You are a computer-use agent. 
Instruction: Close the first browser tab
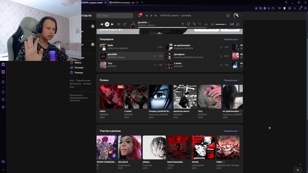click(105, 2)
